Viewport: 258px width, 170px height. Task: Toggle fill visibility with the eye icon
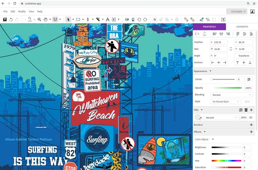pos(251,117)
